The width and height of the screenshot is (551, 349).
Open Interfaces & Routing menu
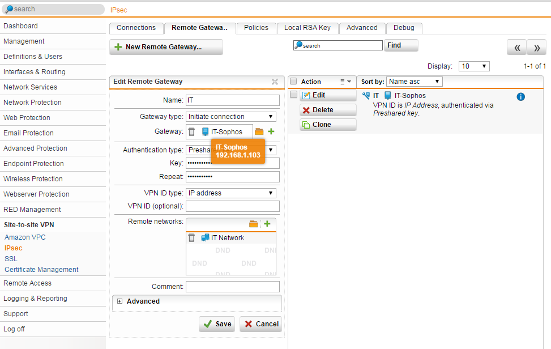tap(53, 72)
